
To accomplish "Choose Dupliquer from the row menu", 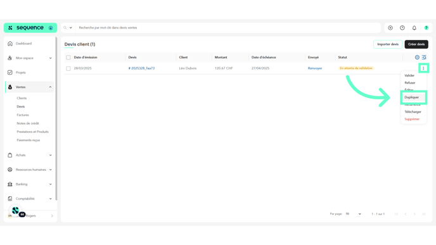I will [411, 97].
